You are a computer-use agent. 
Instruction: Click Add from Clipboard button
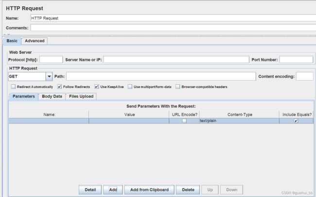149,190
